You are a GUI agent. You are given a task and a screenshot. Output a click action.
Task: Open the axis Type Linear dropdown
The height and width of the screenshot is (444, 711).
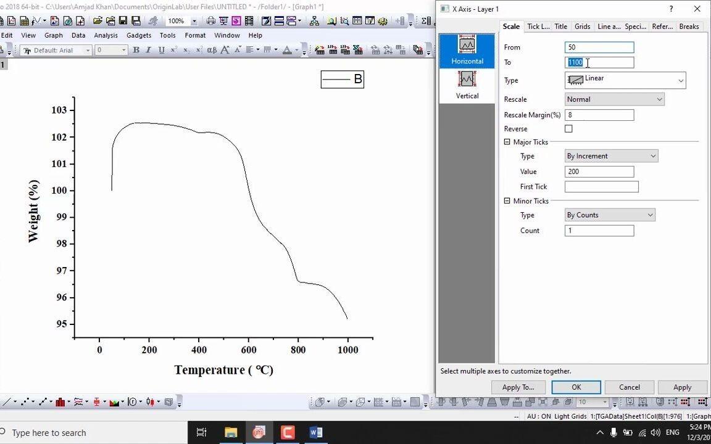point(625,80)
